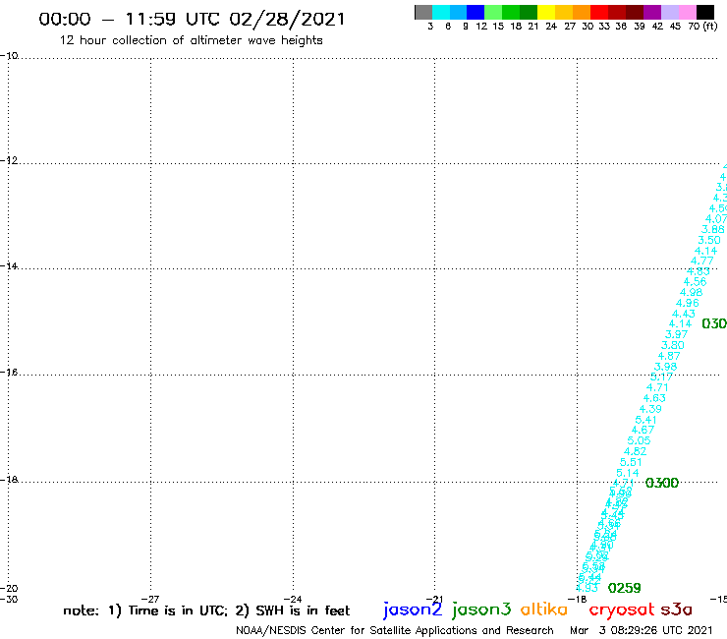Select the yellow legend color swatch

pos(546,13)
